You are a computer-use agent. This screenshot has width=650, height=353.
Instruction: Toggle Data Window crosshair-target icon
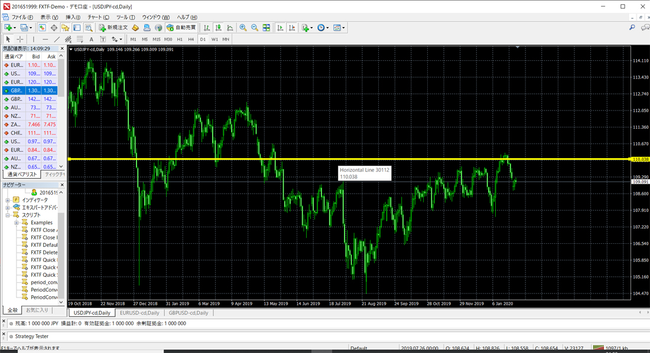(x=54, y=28)
